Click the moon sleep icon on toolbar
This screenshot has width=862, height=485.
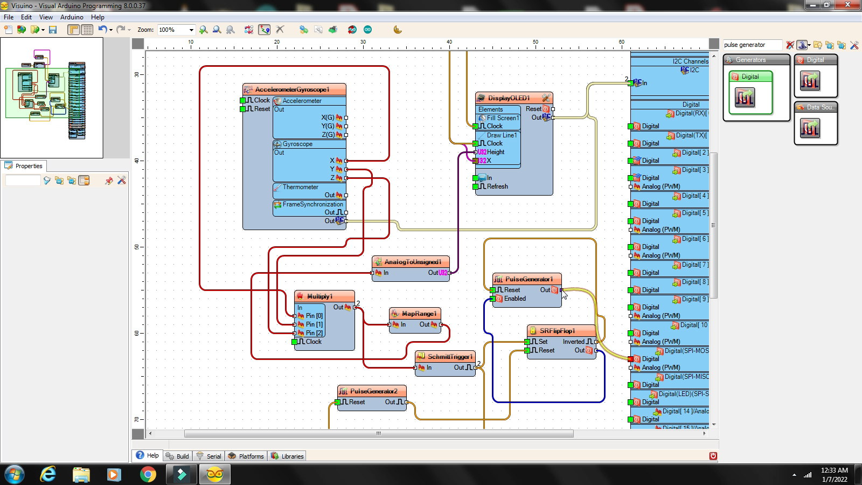(397, 30)
